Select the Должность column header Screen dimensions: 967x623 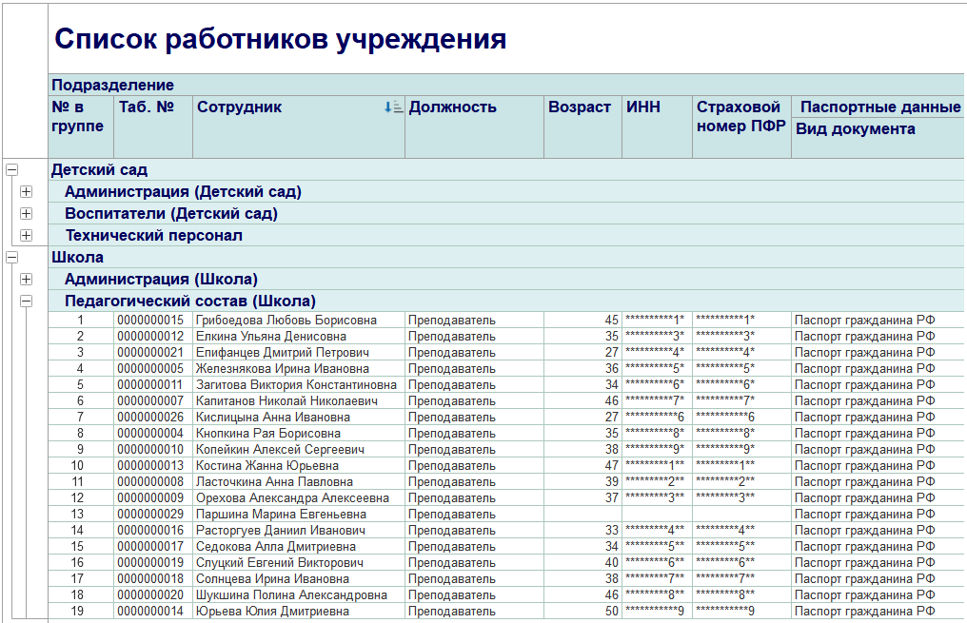point(452,107)
